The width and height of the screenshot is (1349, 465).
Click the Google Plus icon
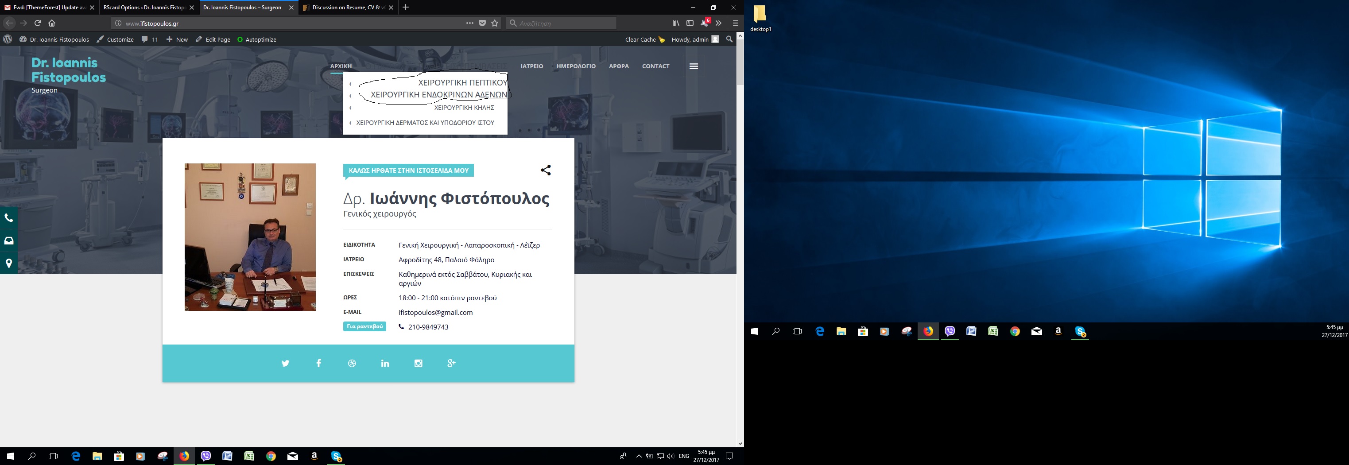coord(451,364)
